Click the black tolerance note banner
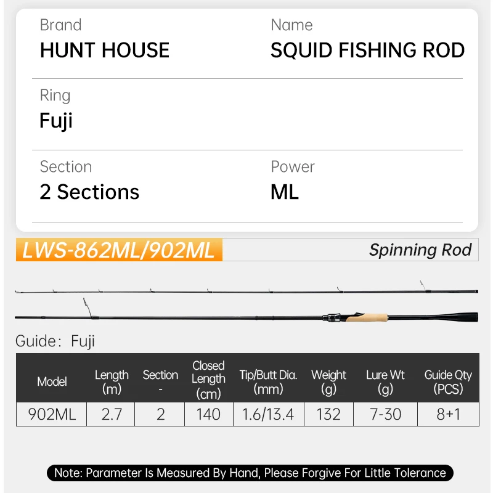The width and height of the screenshot is (493, 493). (250, 473)
